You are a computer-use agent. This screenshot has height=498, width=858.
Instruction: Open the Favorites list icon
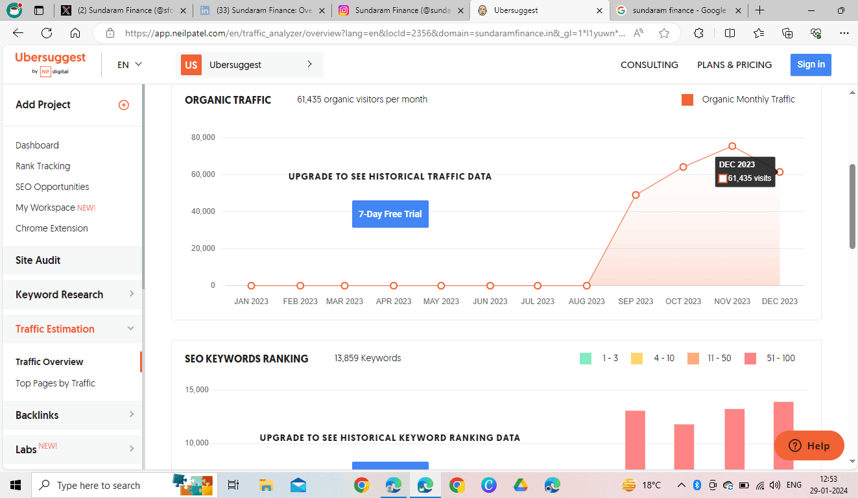pyautogui.click(x=759, y=33)
